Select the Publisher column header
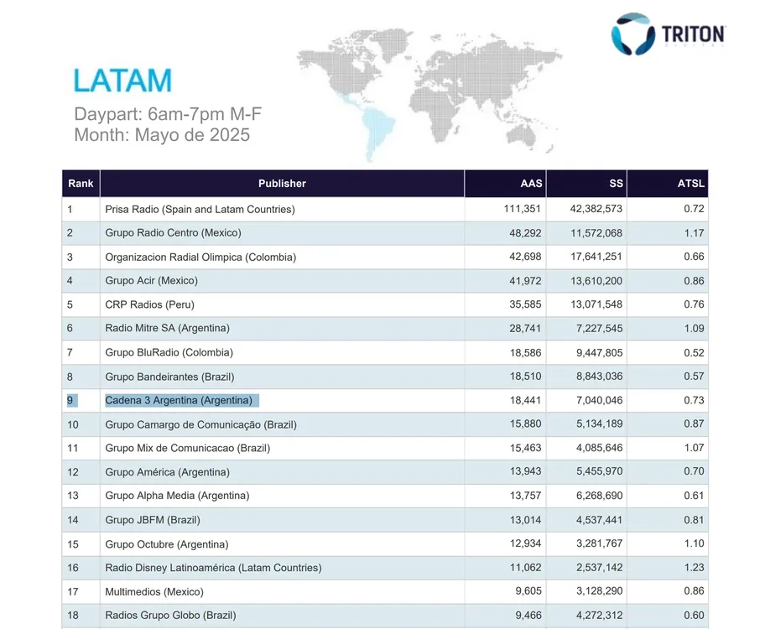The width and height of the screenshot is (765, 629). pyautogui.click(x=282, y=184)
